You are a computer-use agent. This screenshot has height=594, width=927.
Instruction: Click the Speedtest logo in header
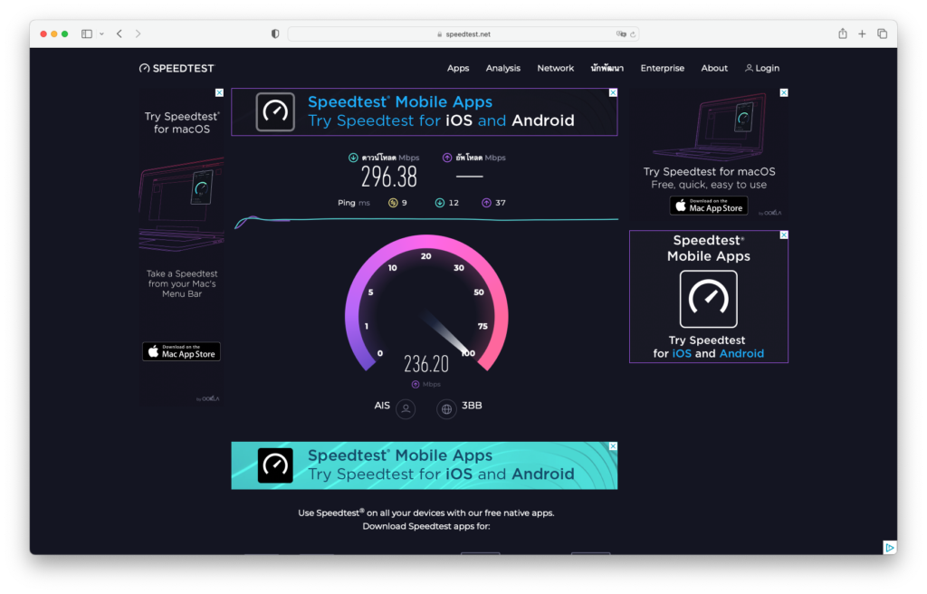click(177, 68)
